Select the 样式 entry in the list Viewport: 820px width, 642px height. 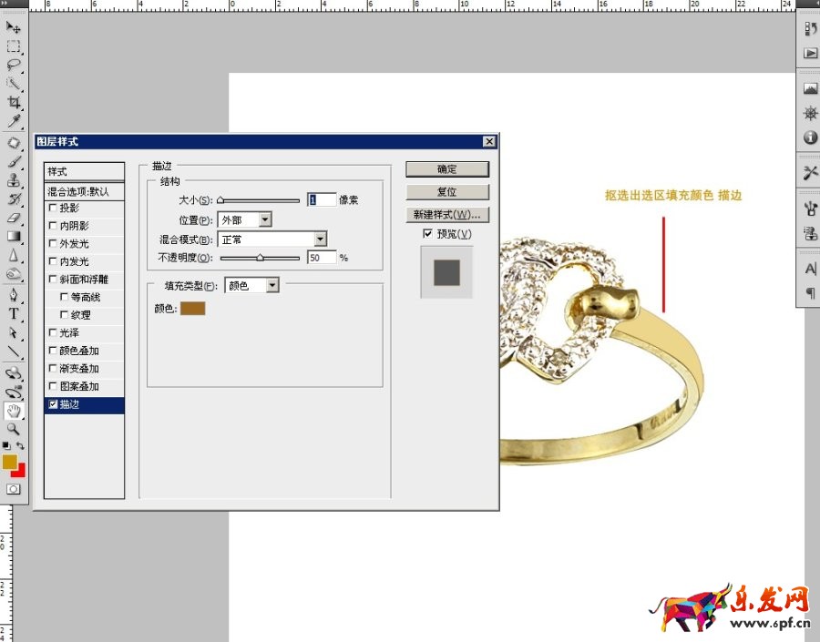[84, 172]
